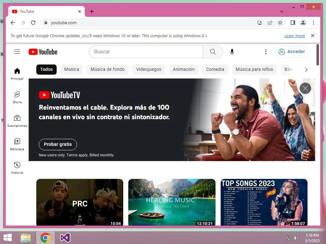Screen dimensions: 326x244
Task: Open Biblioteca in sidebar
Action: click(17, 145)
